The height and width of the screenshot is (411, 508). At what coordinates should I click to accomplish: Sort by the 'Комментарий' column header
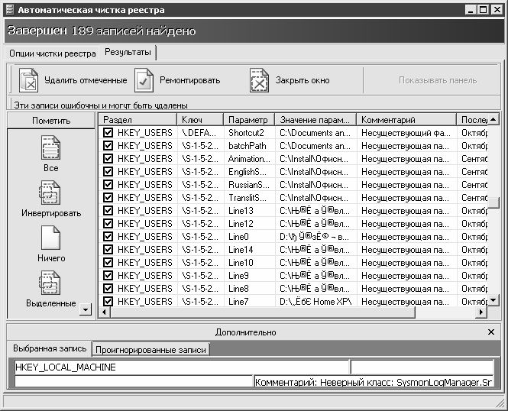(x=406, y=120)
